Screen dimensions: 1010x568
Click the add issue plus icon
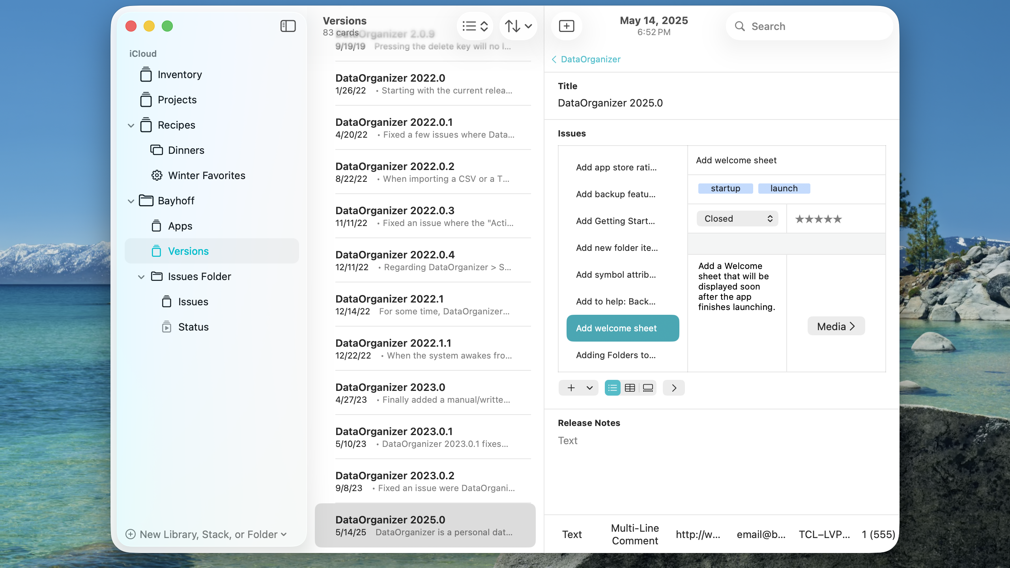point(572,388)
